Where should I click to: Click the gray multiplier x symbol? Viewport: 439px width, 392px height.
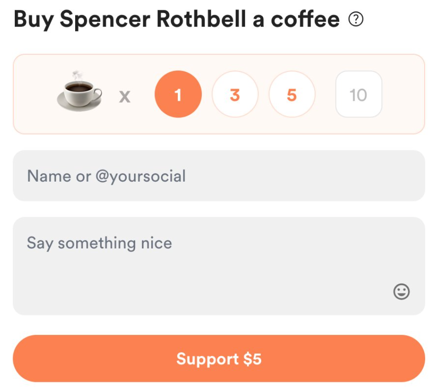(x=124, y=97)
